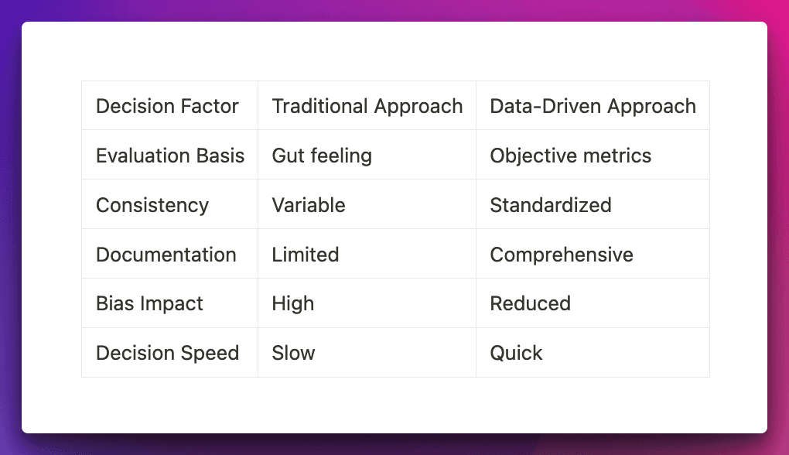Click the "Decision Factor" header cell

point(167,106)
